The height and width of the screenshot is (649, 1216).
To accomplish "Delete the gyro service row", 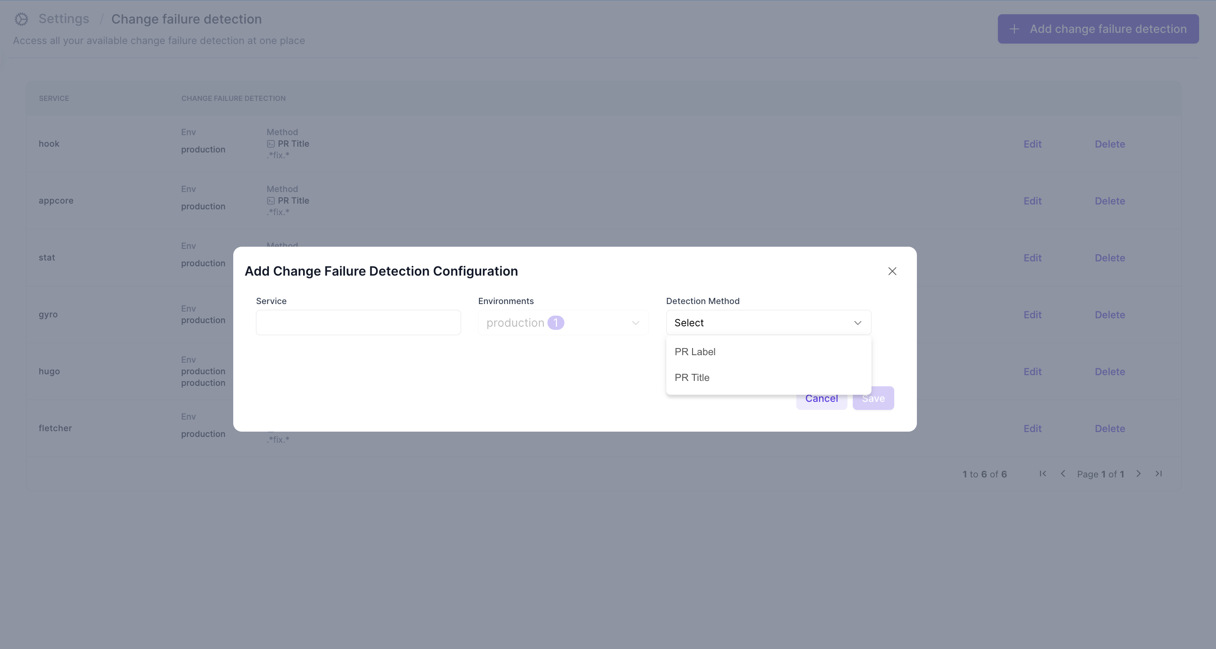I will click(1109, 315).
